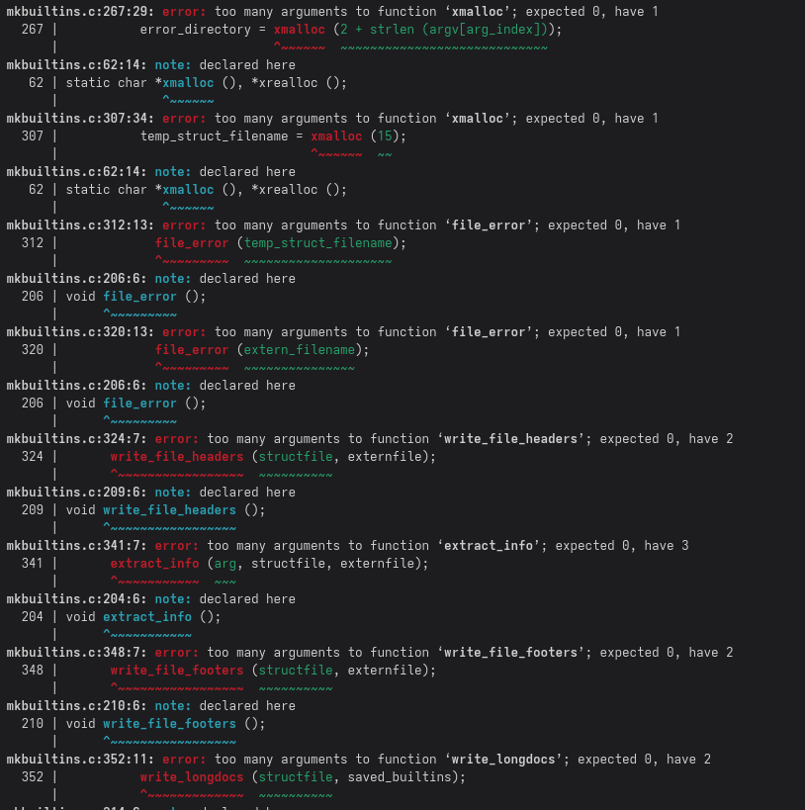Click the 'mkbuiltins.c:210:6:' note location
Viewport: 805px width, 810px height.
coord(76,706)
